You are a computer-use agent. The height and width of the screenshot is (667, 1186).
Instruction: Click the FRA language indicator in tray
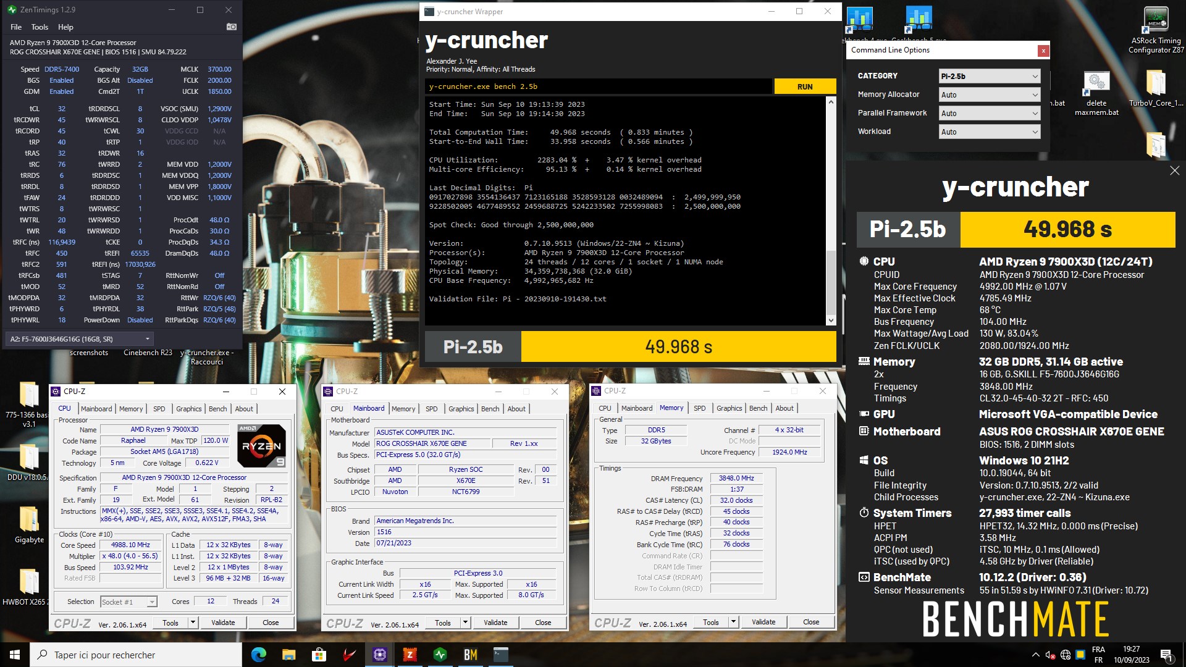tap(1098, 655)
